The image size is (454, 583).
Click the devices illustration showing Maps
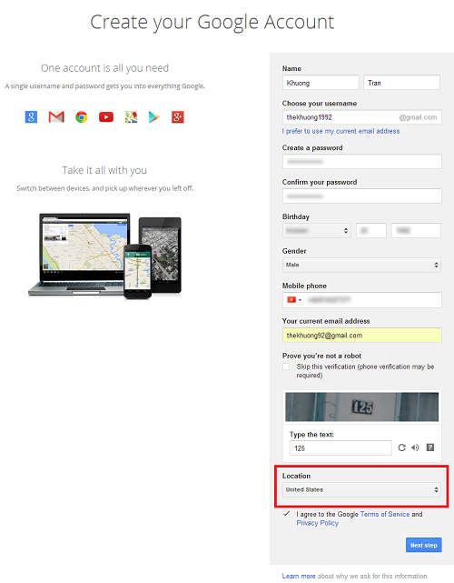104,256
